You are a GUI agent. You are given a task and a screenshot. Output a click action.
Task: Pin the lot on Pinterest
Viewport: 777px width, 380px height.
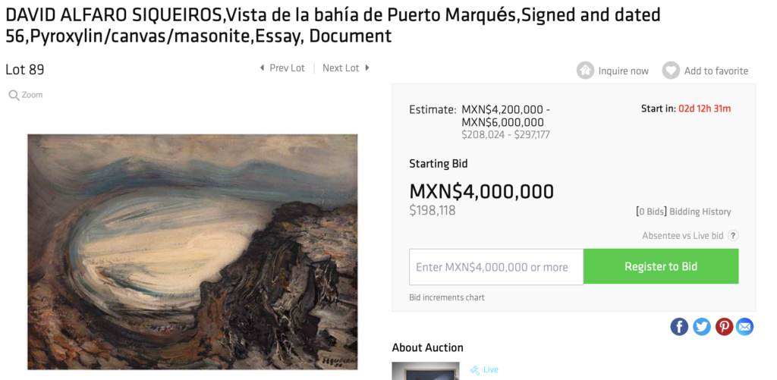point(724,326)
